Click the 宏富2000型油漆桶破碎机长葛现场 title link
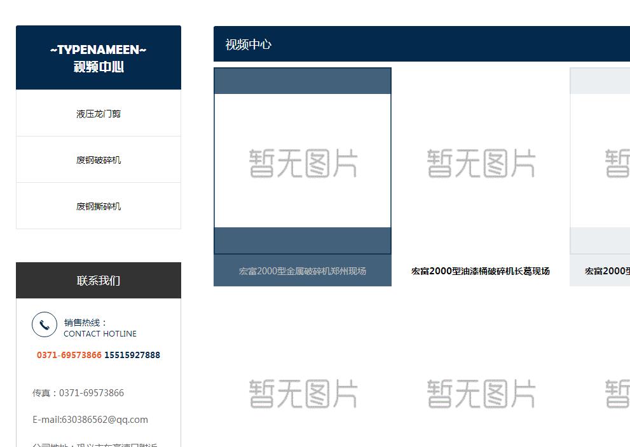 click(x=481, y=271)
